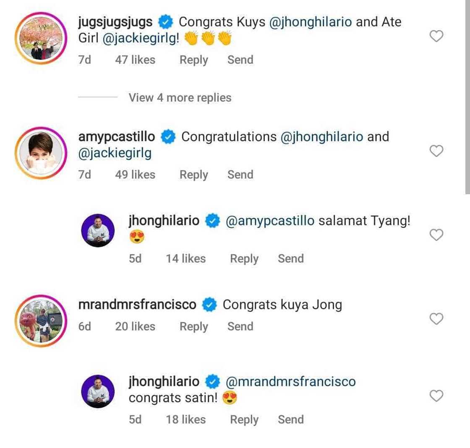Click the verified badge beside amypcastillo
This screenshot has width=470, height=448.
point(167,136)
